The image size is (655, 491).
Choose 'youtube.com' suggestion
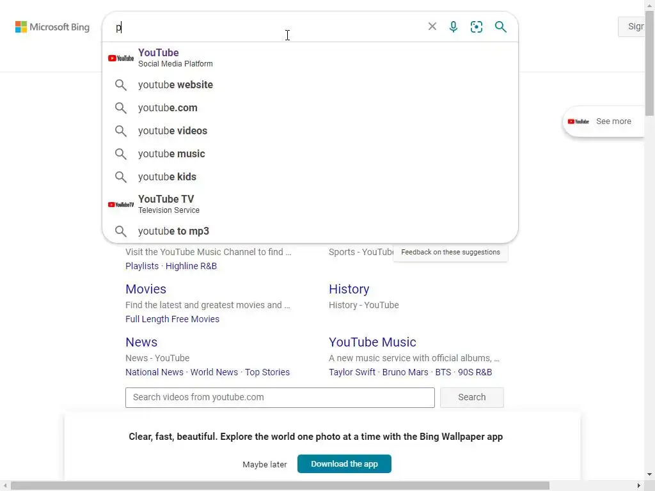(310, 107)
